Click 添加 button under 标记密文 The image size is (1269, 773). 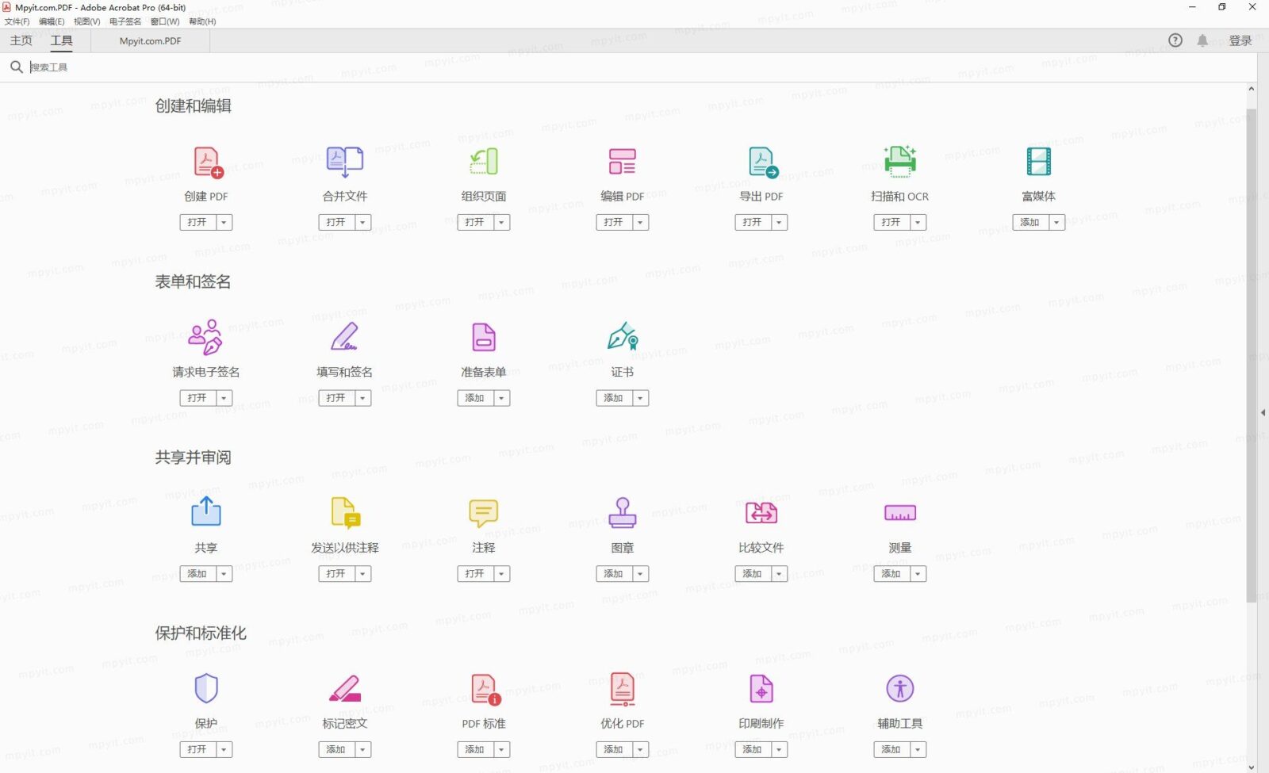336,749
